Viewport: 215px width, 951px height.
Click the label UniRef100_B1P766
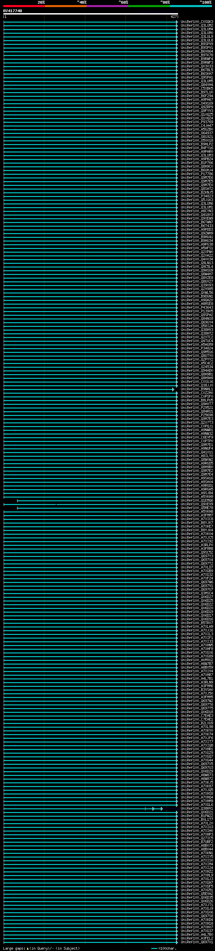197,163
